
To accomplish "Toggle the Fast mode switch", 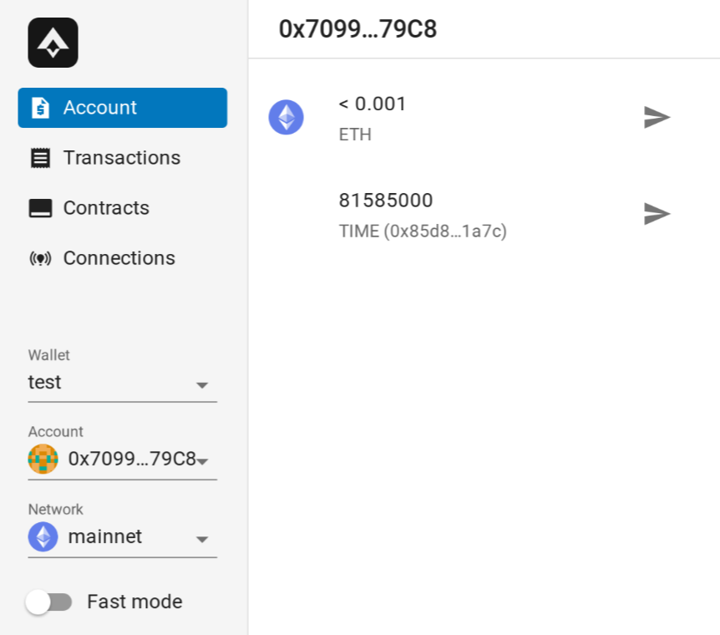I will (48, 602).
